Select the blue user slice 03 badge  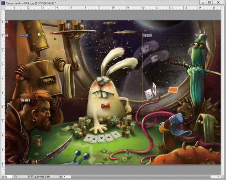[x=25, y=36]
